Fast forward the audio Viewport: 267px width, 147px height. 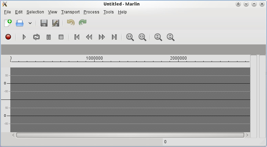pos(102,37)
